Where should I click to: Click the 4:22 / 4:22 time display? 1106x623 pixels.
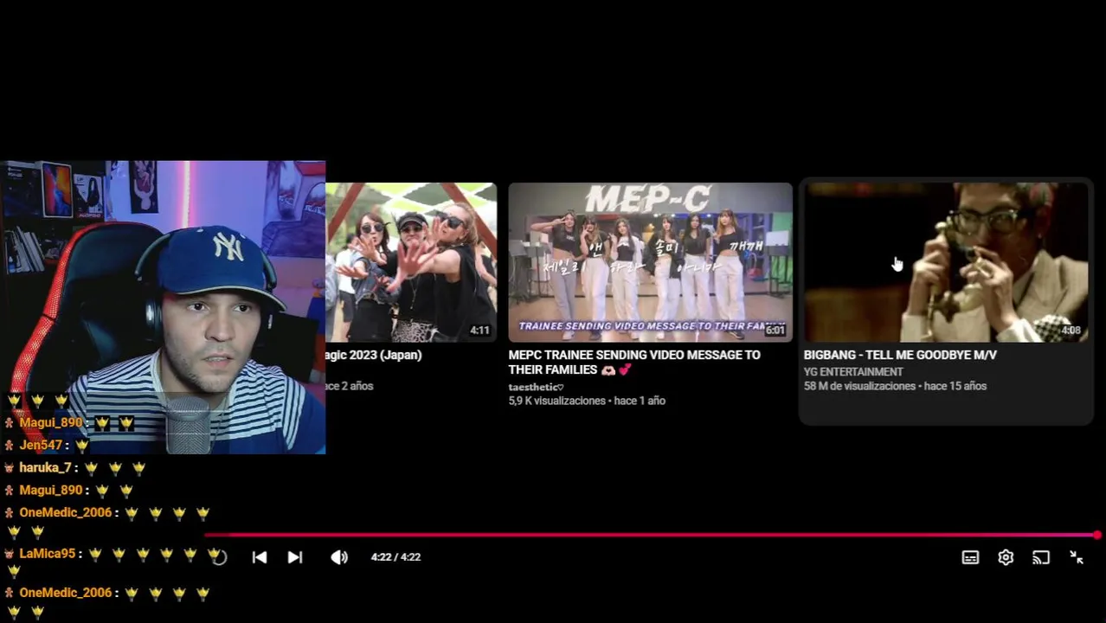pyautogui.click(x=395, y=557)
